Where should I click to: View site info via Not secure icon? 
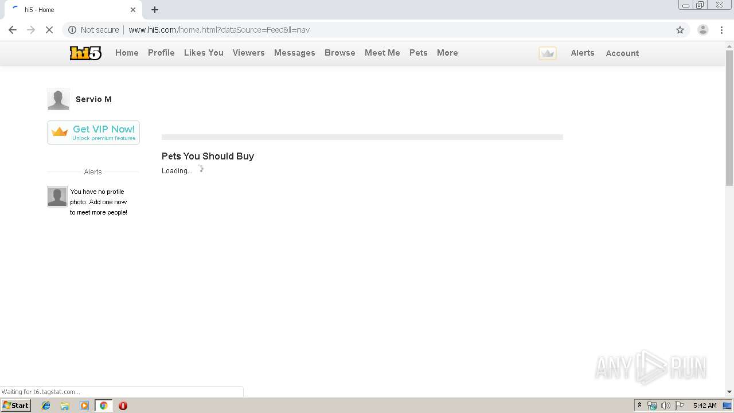click(72, 30)
